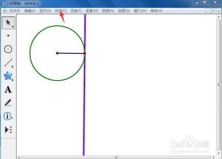
Task: Expand the Polygon tool flyout triangle
Action: point(13,80)
